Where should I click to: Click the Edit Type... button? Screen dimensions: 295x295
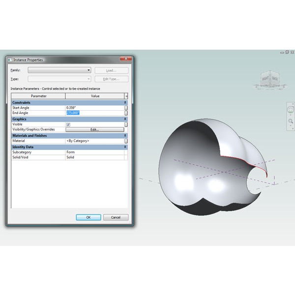tap(112, 79)
